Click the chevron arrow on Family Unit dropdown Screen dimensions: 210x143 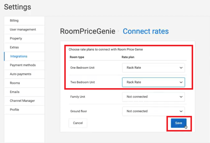(181, 97)
